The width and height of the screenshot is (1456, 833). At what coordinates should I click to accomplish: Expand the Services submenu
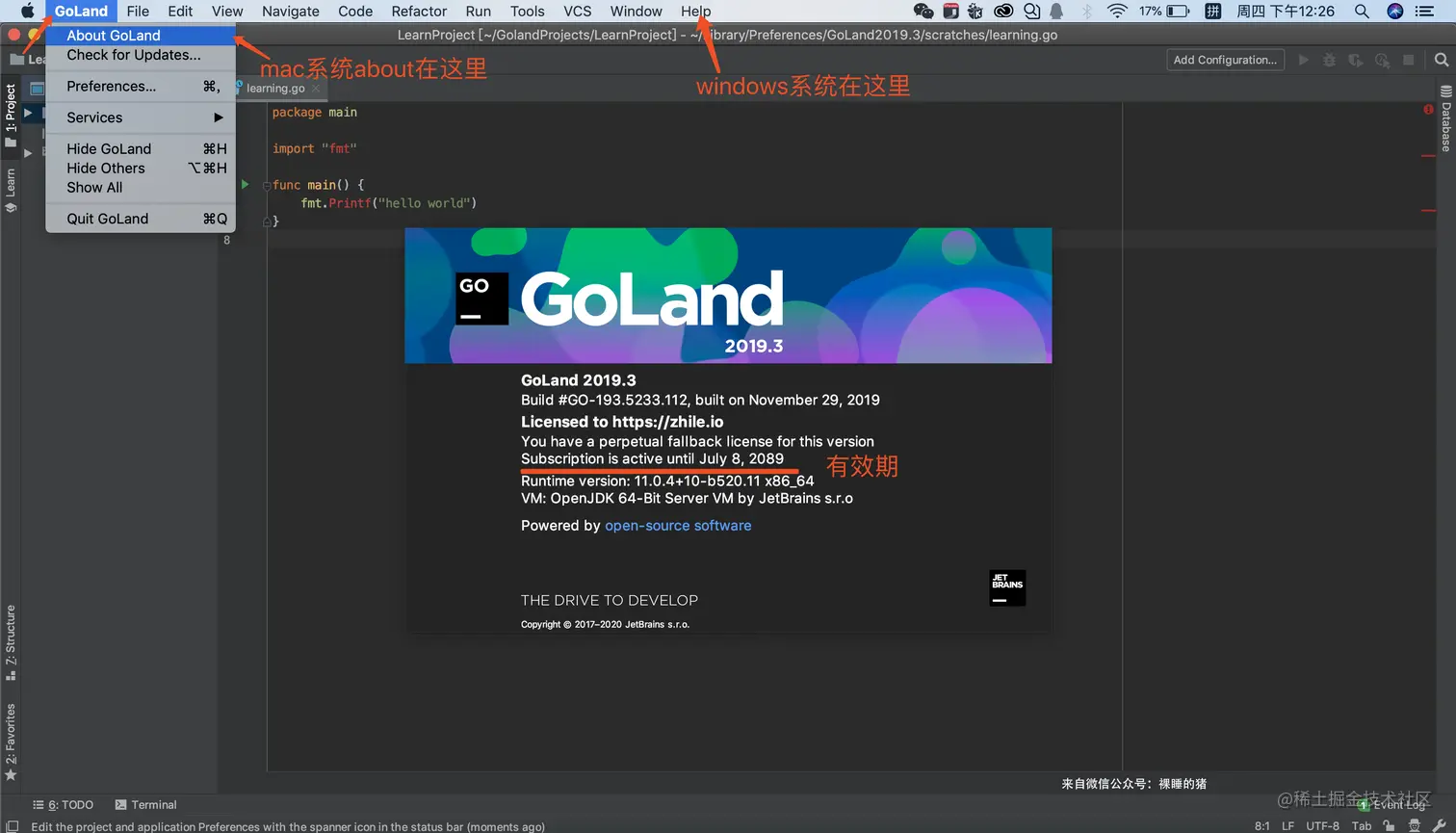pyautogui.click(x=141, y=117)
